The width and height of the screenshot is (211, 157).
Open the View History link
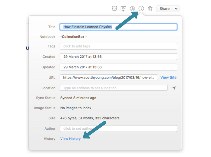[71, 139]
